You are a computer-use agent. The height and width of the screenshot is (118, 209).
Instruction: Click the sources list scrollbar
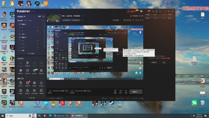coord(44,35)
